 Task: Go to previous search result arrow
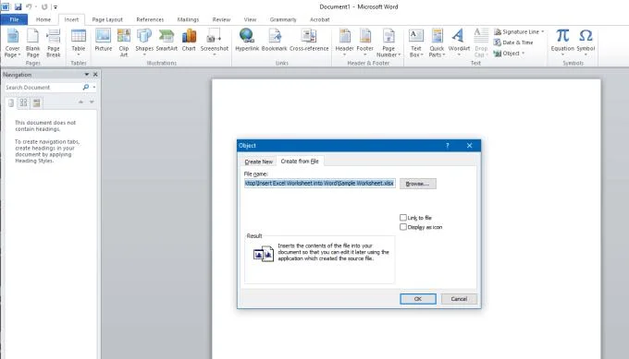(x=80, y=102)
